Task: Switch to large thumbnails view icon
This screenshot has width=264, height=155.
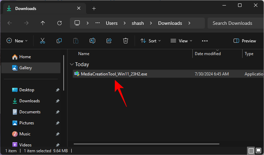Action: pos(258,151)
